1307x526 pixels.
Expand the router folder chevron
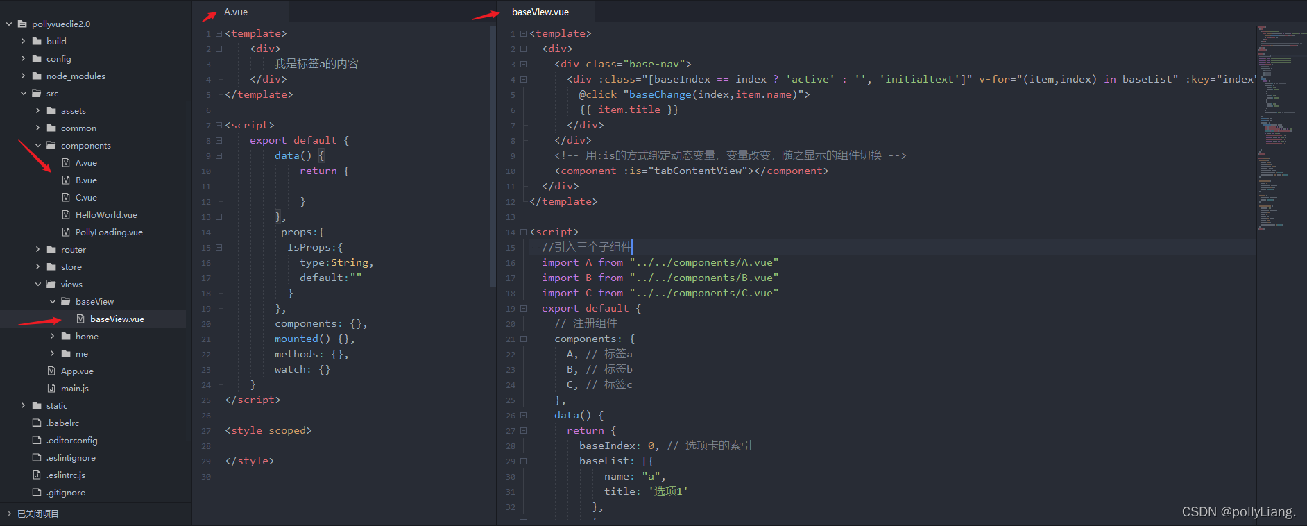37,249
